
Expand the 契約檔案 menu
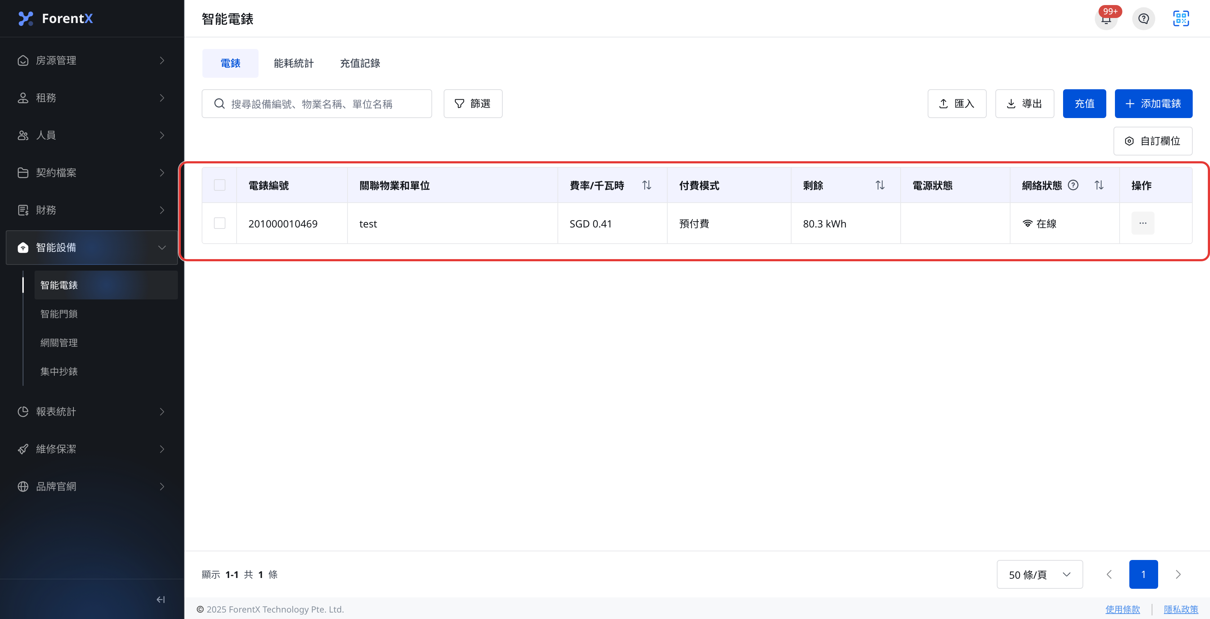(91, 173)
